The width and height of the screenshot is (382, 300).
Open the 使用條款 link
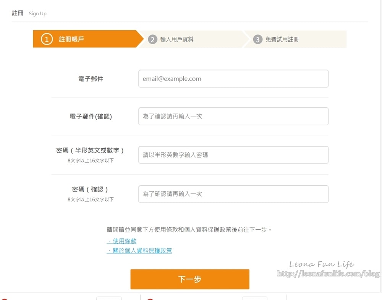[122, 241]
